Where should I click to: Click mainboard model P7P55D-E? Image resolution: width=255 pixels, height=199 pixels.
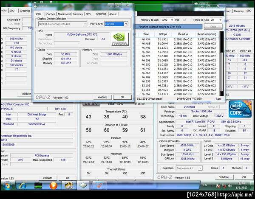[x=23, y=109]
